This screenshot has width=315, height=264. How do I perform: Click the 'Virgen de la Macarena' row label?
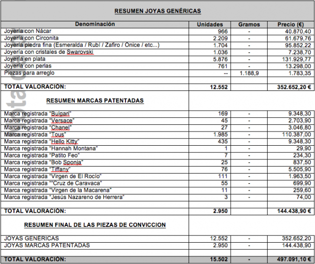(x=58, y=190)
